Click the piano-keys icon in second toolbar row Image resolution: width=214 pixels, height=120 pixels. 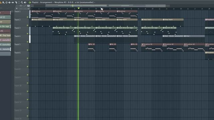click(28, 6)
